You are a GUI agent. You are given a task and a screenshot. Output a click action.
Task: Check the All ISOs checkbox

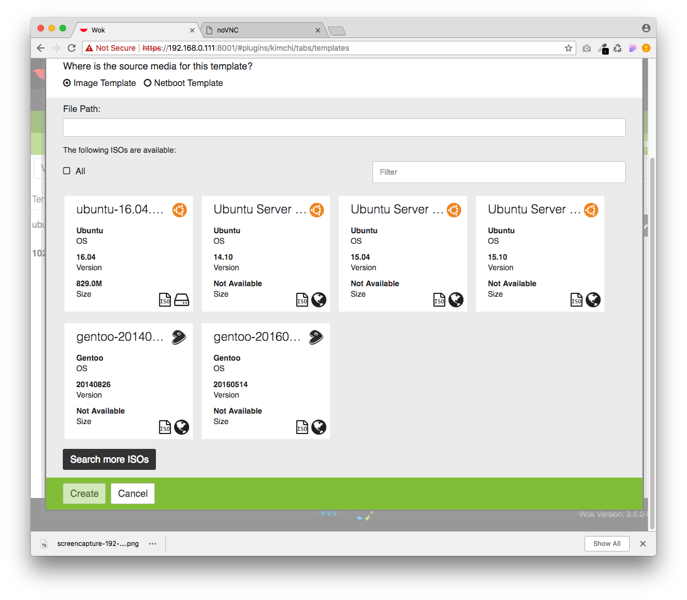(67, 171)
